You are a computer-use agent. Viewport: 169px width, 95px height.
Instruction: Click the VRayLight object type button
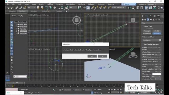pyautogui.click(x=147, y=31)
